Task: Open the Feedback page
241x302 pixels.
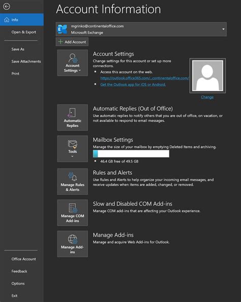Action: [x=19, y=271]
